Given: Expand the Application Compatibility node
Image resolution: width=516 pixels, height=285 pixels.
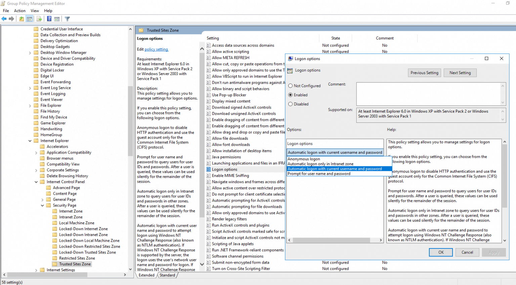Looking at the screenshot, I should (x=36, y=153).
